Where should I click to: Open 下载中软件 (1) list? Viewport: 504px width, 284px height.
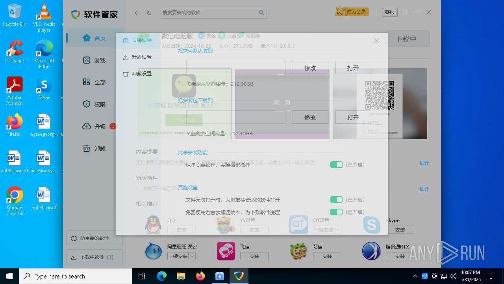(94, 257)
